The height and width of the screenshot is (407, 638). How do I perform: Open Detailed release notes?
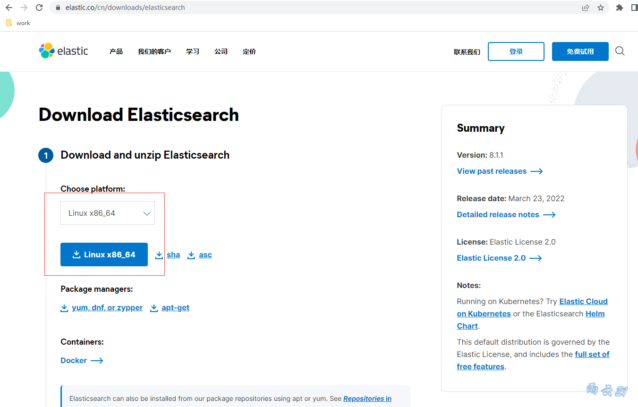pyautogui.click(x=498, y=214)
